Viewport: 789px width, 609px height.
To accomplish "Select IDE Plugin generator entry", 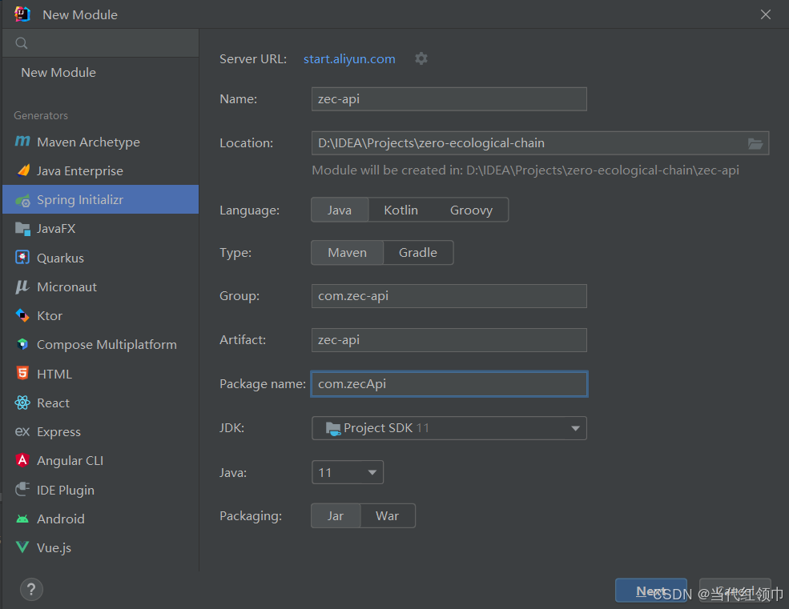I will pyautogui.click(x=101, y=490).
